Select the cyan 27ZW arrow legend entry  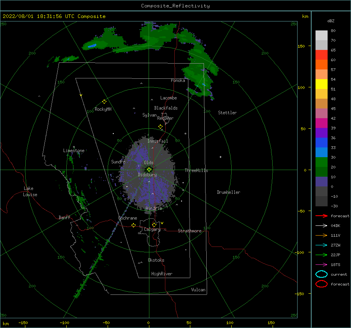[321, 245]
